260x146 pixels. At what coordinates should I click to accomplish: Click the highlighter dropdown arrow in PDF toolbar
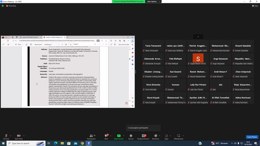(x=11, y=45)
